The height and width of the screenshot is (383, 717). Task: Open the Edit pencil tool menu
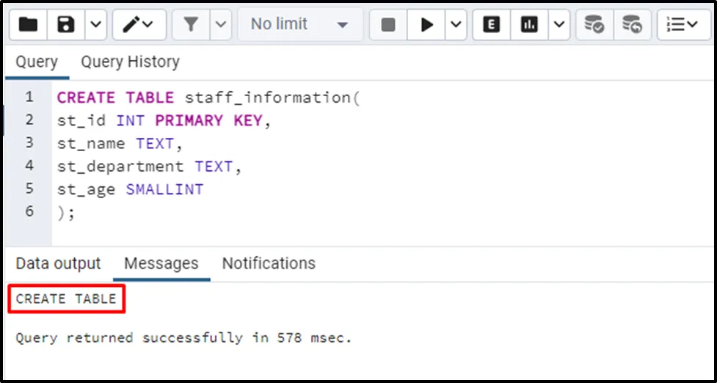137,25
